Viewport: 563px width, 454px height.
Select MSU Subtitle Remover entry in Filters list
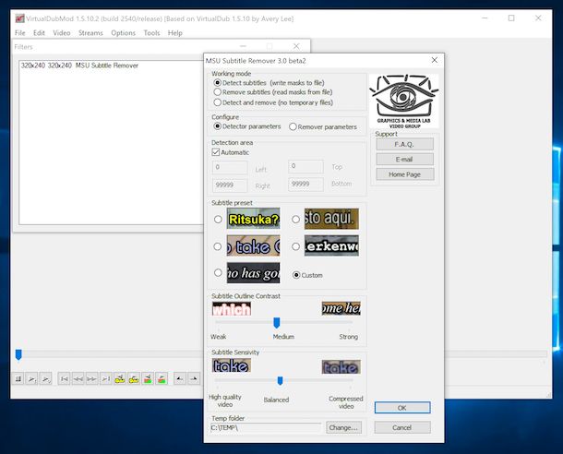[x=79, y=66]
